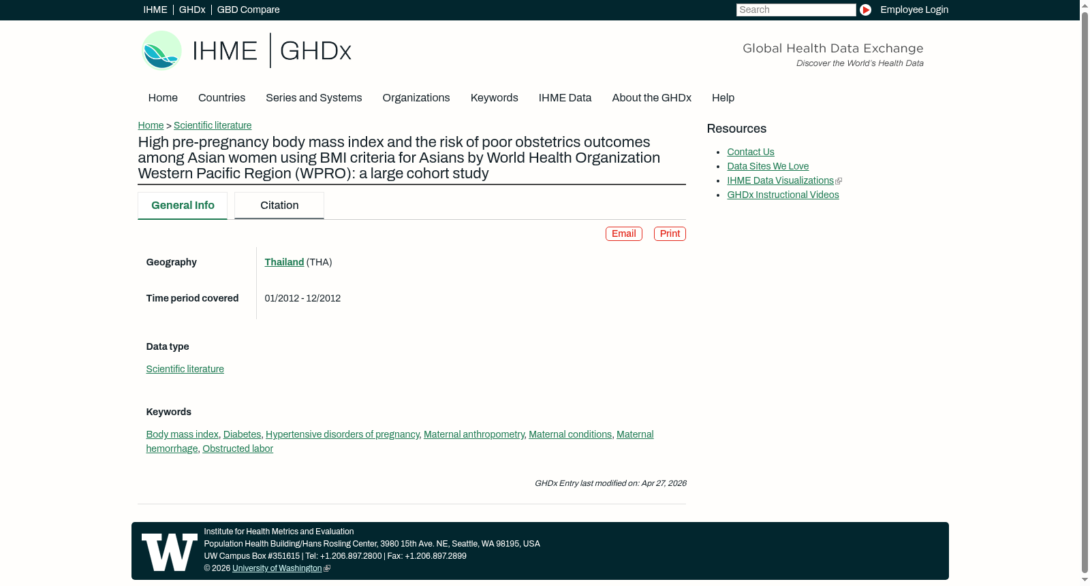Select the General Info tab
Viewport: 1090px width, 586px height.
tap(183, 206)
